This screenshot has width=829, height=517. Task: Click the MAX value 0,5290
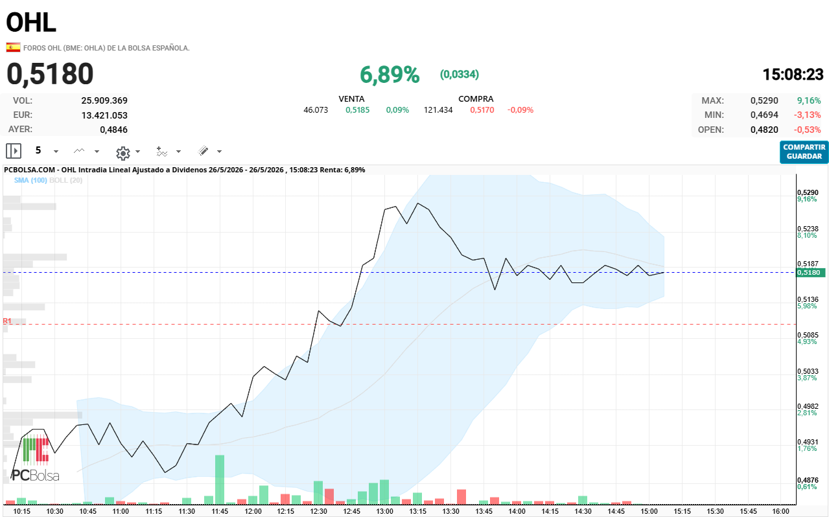click(x=764, y=100)
